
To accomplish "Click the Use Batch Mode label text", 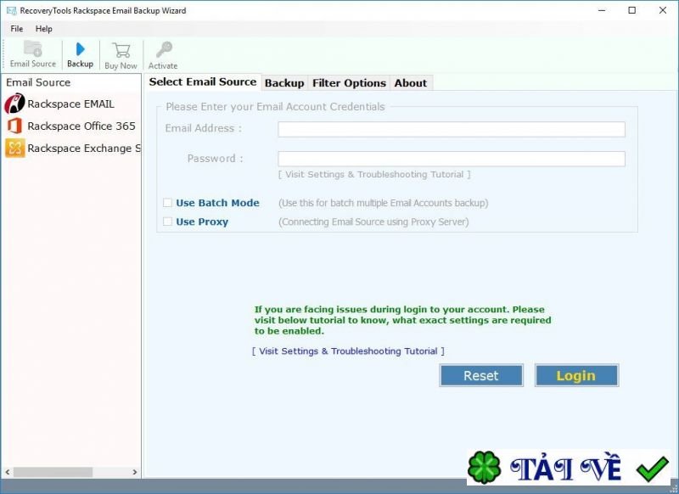I will [x=217, y=203].
